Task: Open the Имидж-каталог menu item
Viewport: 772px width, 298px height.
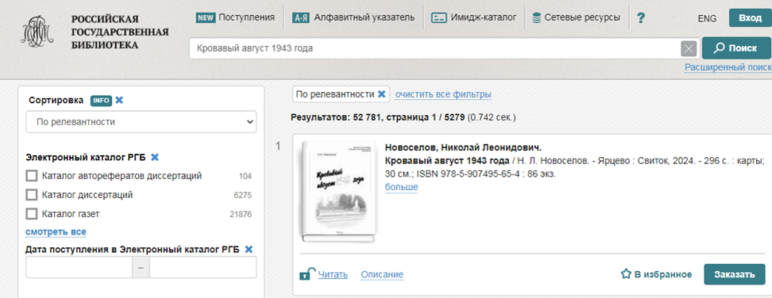Action: coord(483,17)
